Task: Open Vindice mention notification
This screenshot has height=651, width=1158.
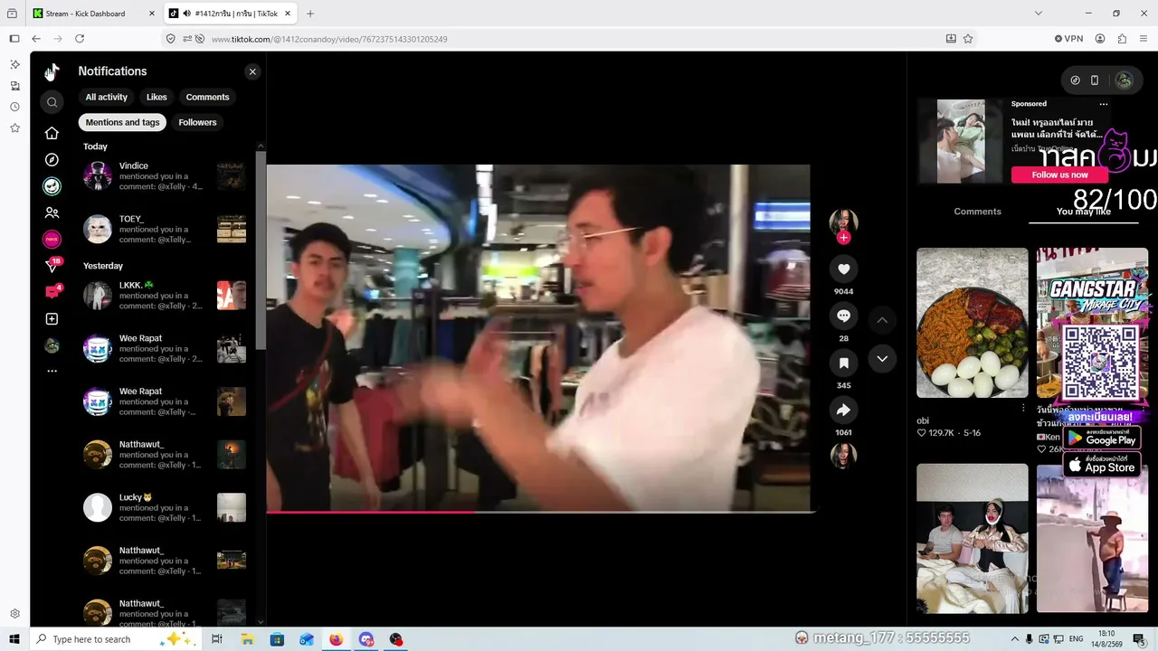Action: click(x=165, y=176)
